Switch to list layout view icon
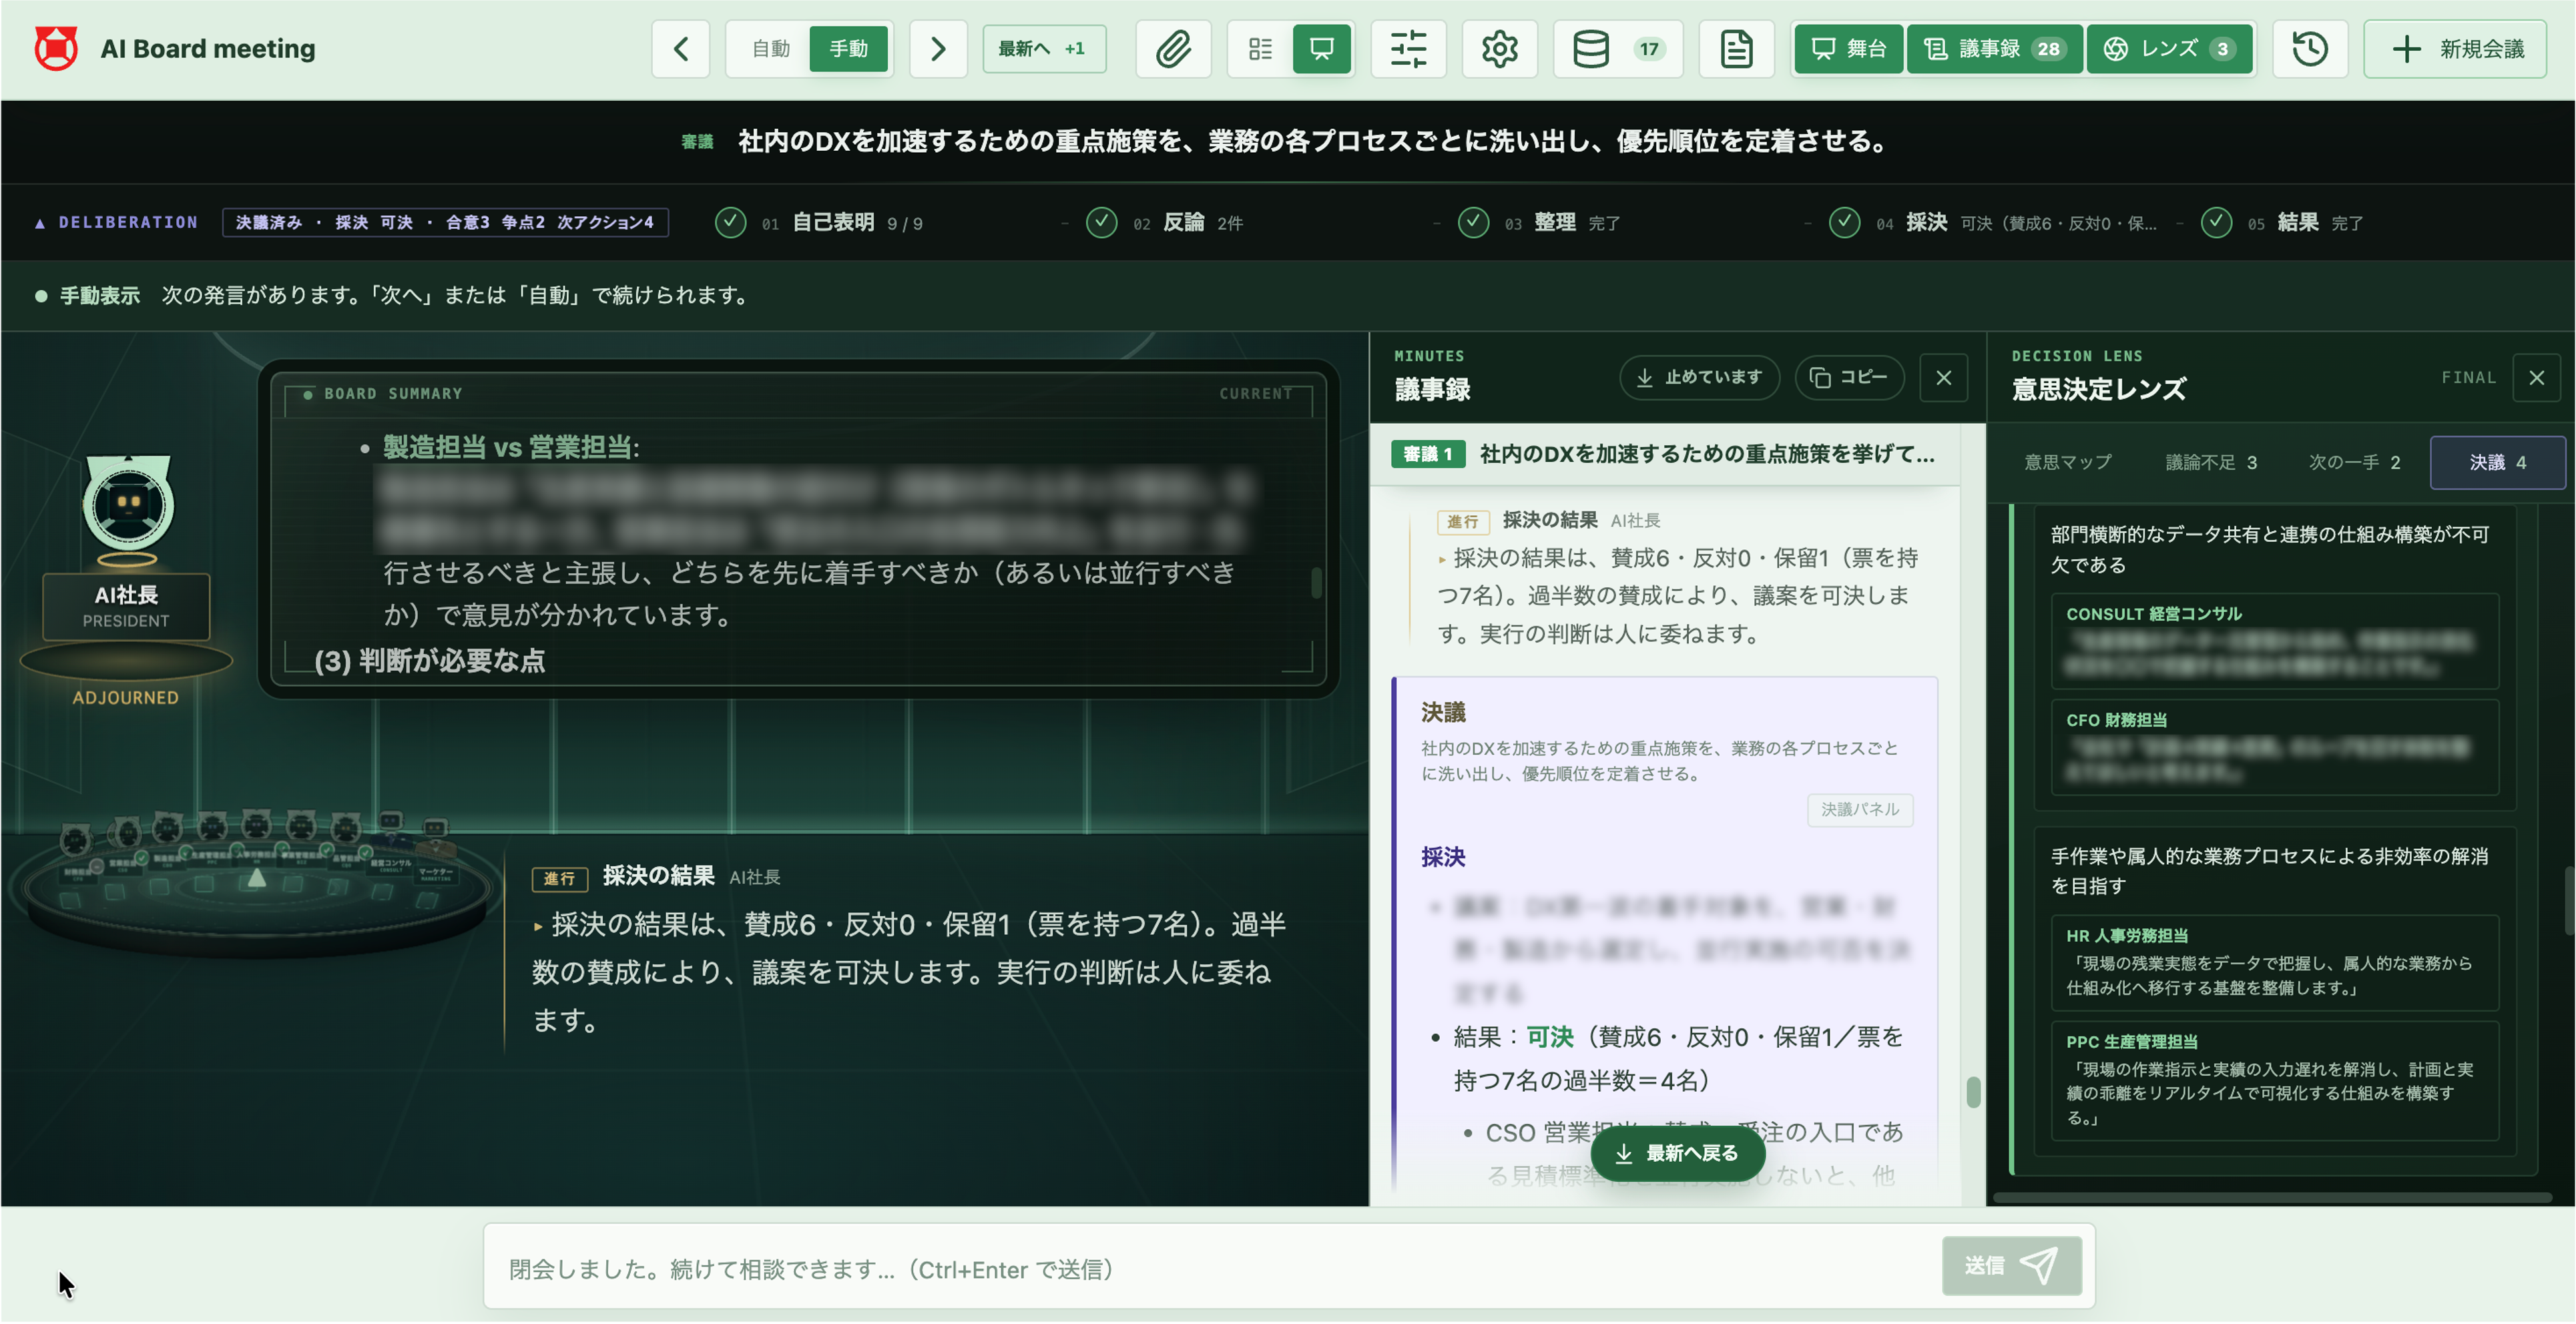This screenshot has height=1324, width=2576. (1260, 48)
